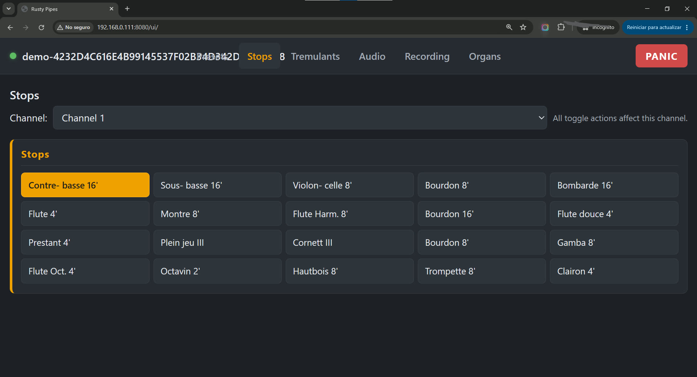Enable Flute douce 4' stop
This screenshot has width=697, height=377.
click(x=614, y=214)
